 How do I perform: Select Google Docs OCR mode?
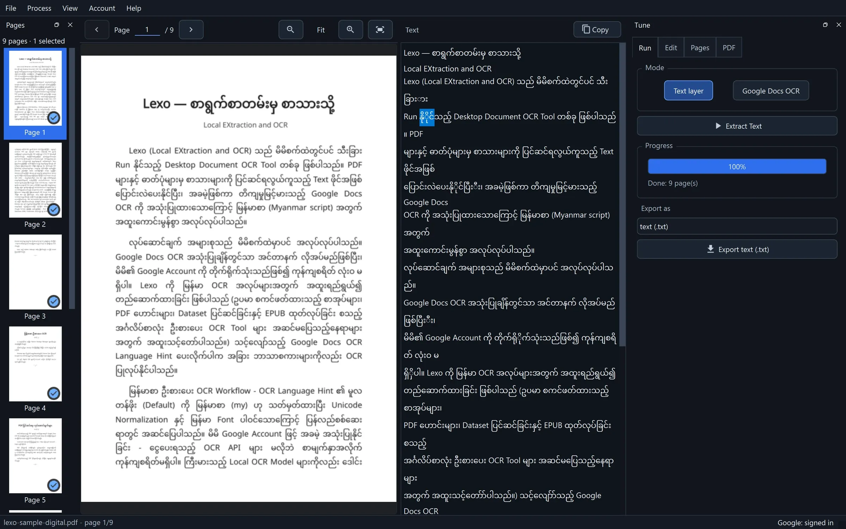pyautogui.click(x=771, y=91)
